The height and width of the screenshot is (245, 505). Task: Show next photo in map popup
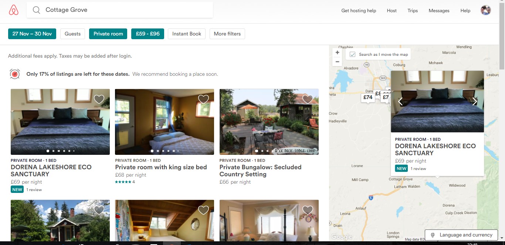tap(475, 102)
